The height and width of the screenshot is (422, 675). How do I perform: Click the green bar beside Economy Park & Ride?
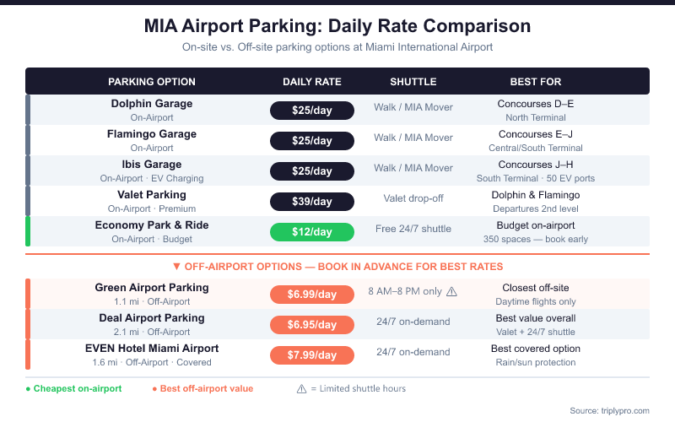(28, 231)
